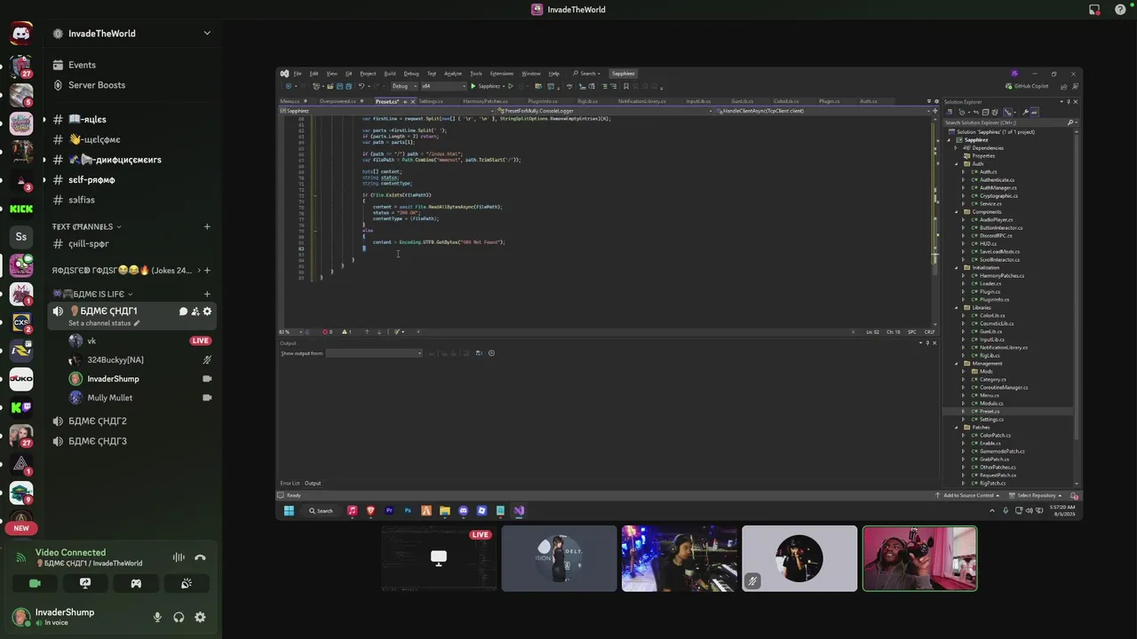
Task: Collapse the Patches folder in Solution Explorer
Action: coord(957,428)
